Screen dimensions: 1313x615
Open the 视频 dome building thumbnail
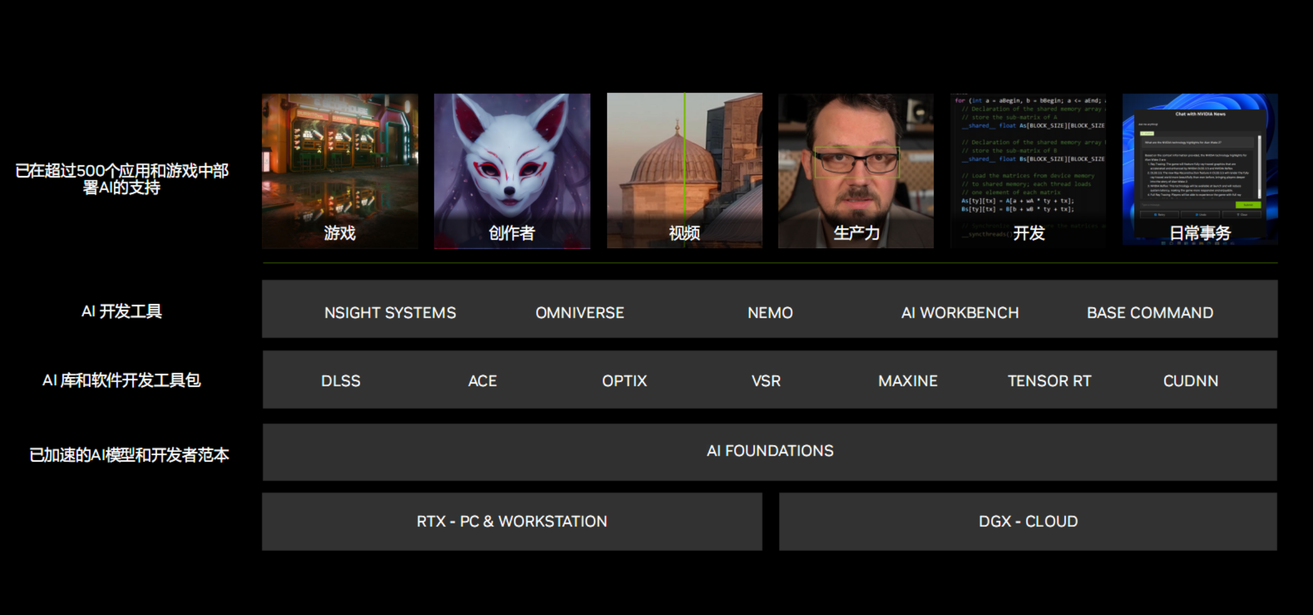point(684,171)
